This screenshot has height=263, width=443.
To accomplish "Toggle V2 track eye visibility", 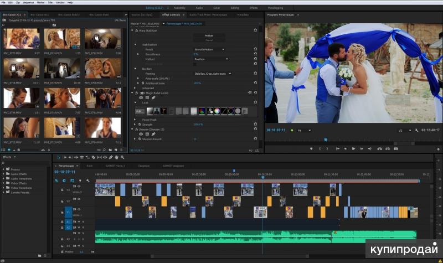I will click(79, 199).
